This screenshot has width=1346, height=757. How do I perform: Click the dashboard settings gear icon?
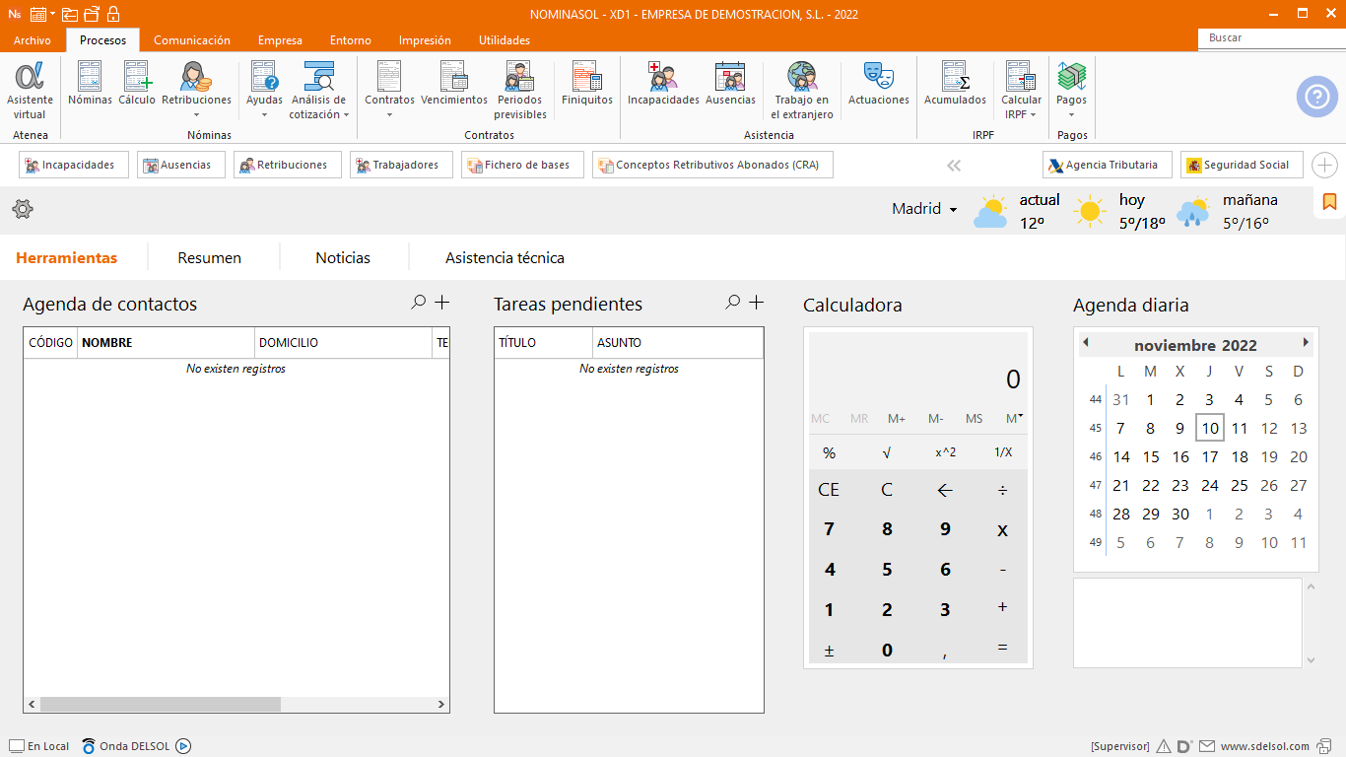point(23,209)
